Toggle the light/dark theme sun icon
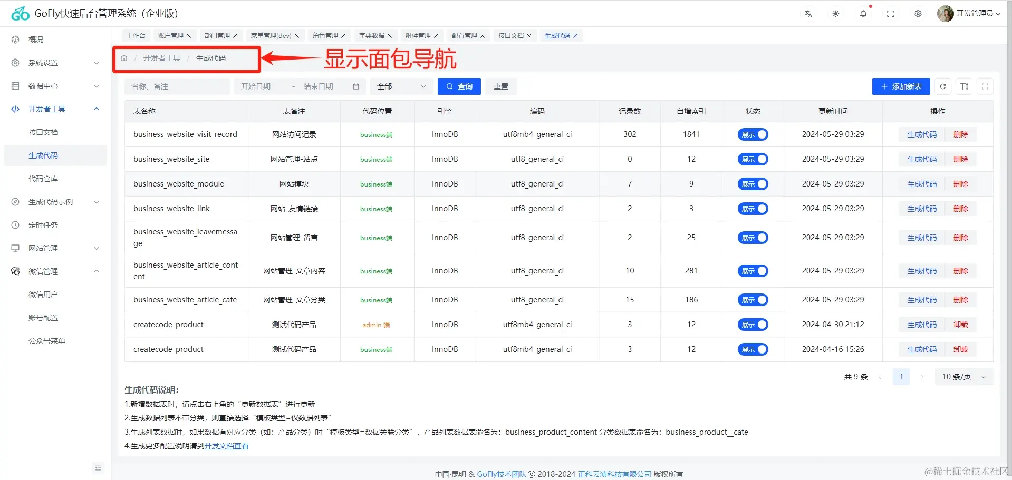This screenshot has height=480, width=1012. coord(836,14)
